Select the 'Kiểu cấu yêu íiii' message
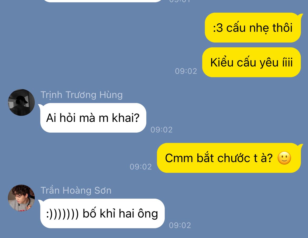Viewport: 308px width, 238px height. pyautogui.click(x=251, y=62)
